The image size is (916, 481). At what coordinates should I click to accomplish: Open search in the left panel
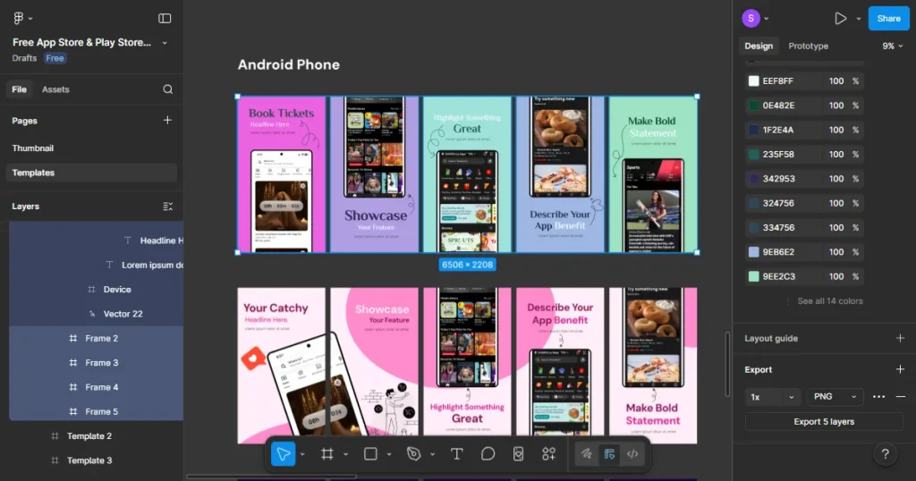click(167, 89)
